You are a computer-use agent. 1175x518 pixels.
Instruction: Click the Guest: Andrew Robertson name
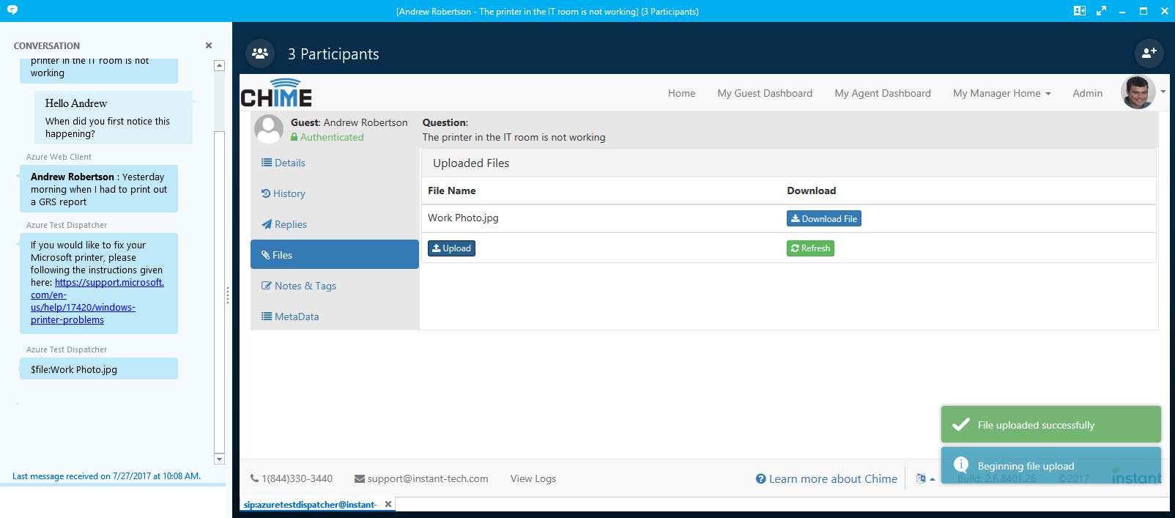(x=349, y=122)
